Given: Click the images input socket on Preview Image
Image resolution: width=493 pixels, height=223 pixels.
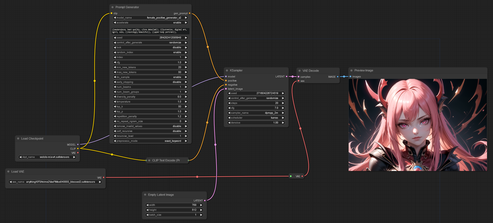Looking at the screenshot, I should (350, 77).
